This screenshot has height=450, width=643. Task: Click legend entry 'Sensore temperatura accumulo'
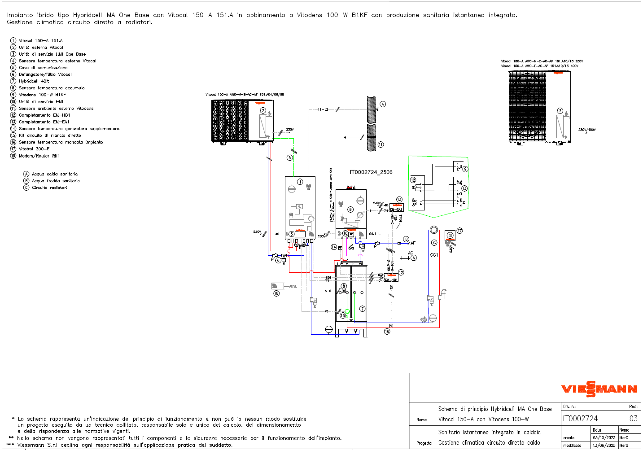[x=52, y=88]
